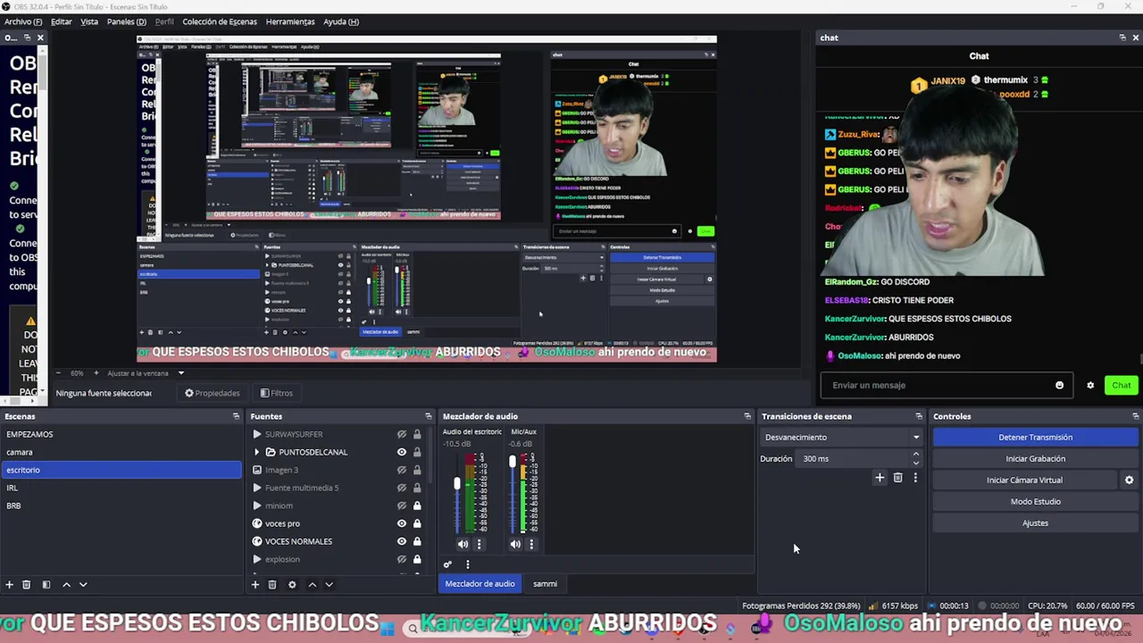Mute Audio del escritorio speaker icon
Viewport: 1143px width, 643px height.
click(463, 544)
